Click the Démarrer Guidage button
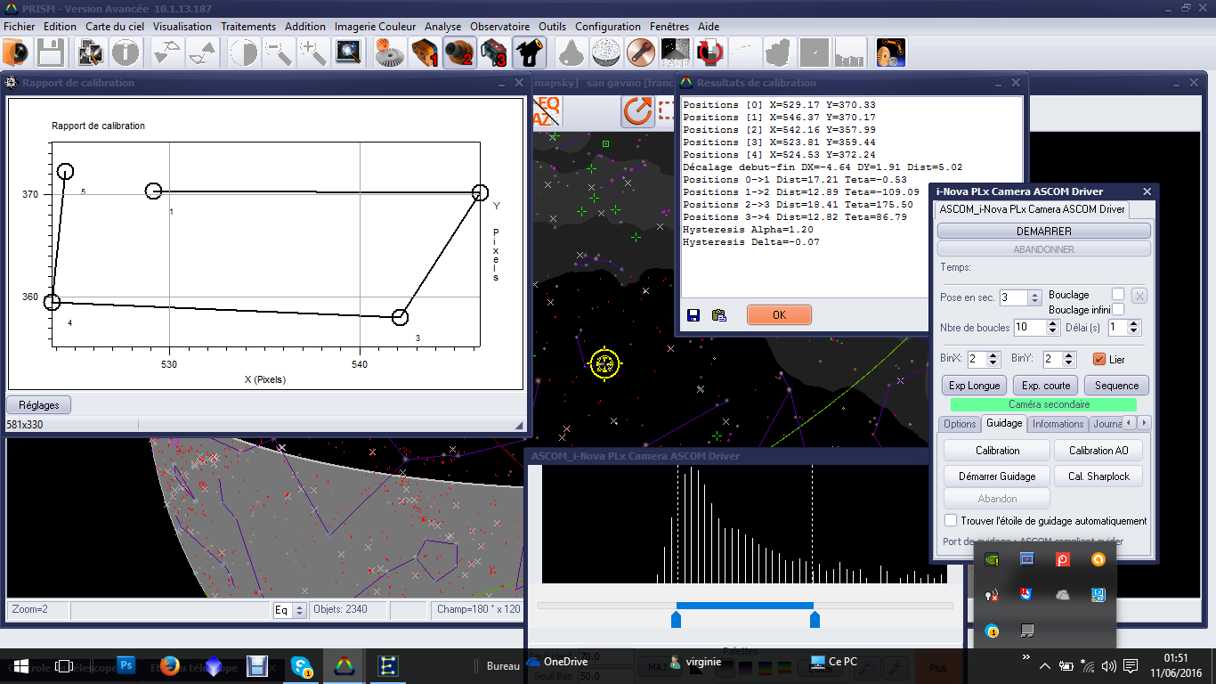Image resolution: width=1216 pixels, height=684 pixels. [x=996, y=476]
